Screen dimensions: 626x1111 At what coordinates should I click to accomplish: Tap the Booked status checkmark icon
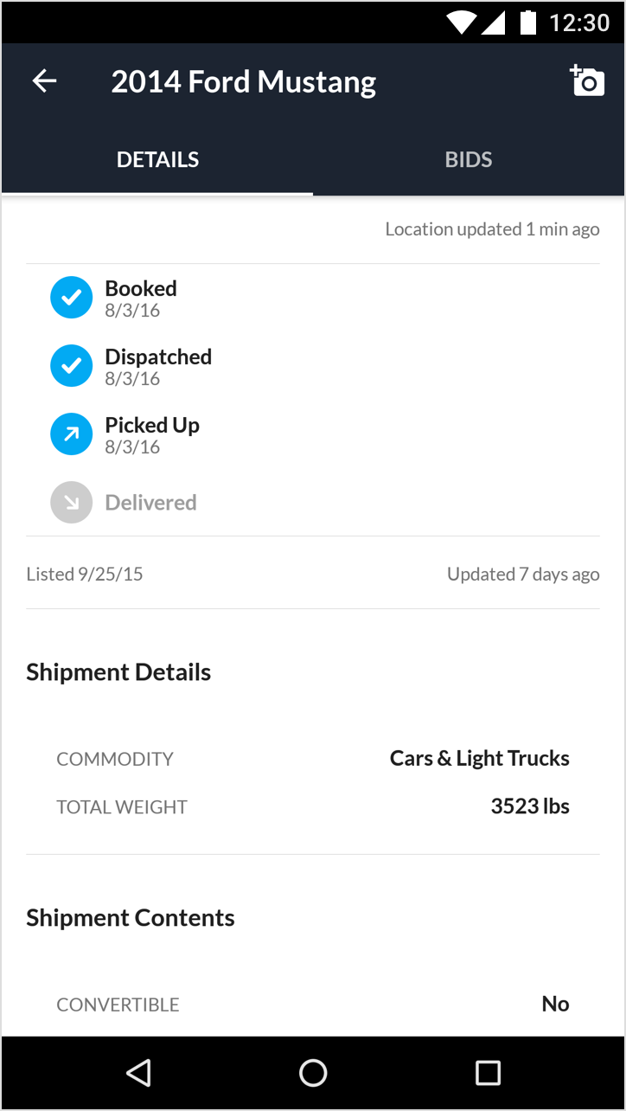[71, 298]
